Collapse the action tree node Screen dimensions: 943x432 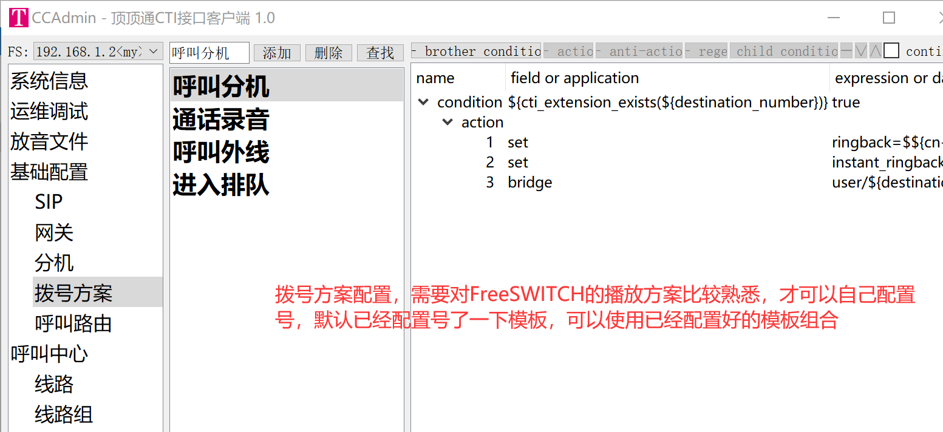click(448, 123)
